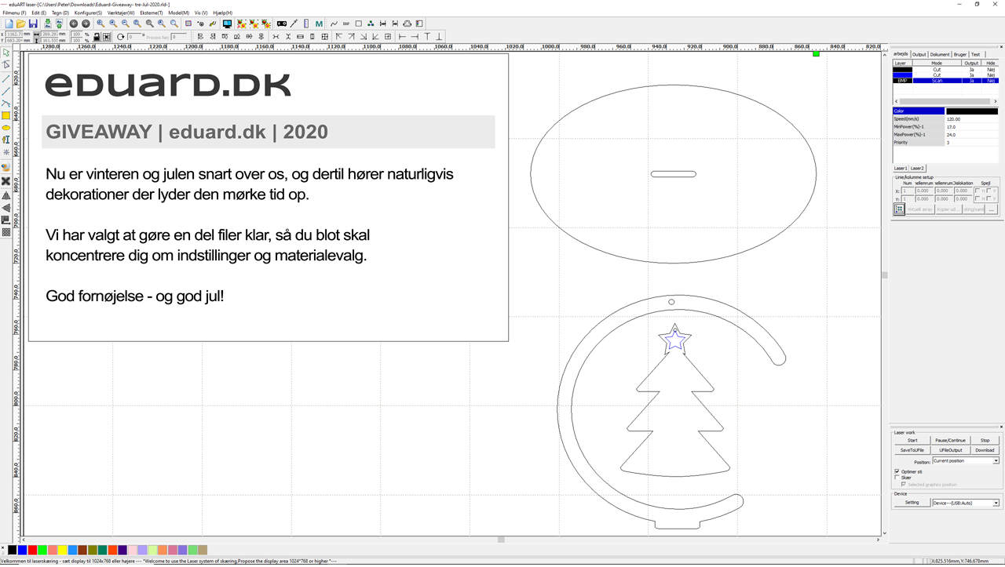The width and height of the screenshot is (1005, 567).
Task: Select the Ellipse tool in left toolbar
Action: pos(6,127)
